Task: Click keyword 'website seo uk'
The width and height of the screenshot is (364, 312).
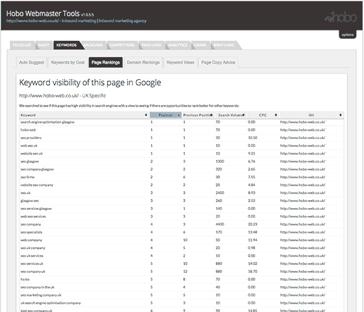Action: coord(32,153)
